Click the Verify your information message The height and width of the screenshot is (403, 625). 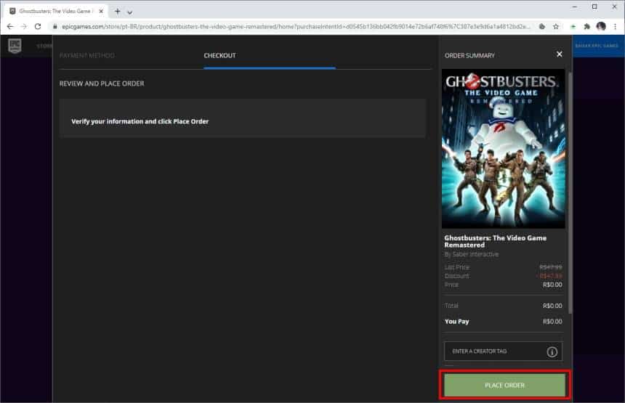(x=140, y=121)
